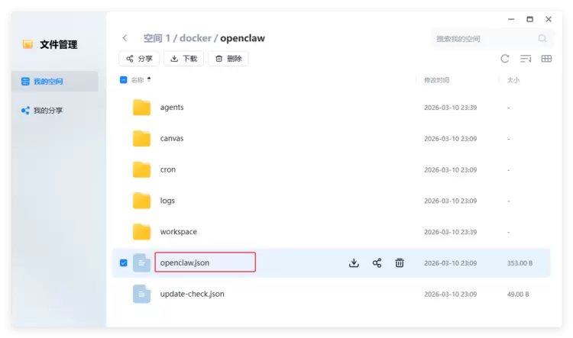Click the trash icon on openclaw.json row
This screenshot has width=573, height=338.
coord(400,263)
